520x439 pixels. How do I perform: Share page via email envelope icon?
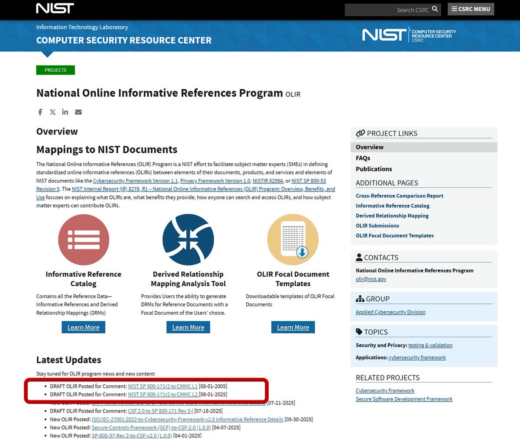(78, 112)
